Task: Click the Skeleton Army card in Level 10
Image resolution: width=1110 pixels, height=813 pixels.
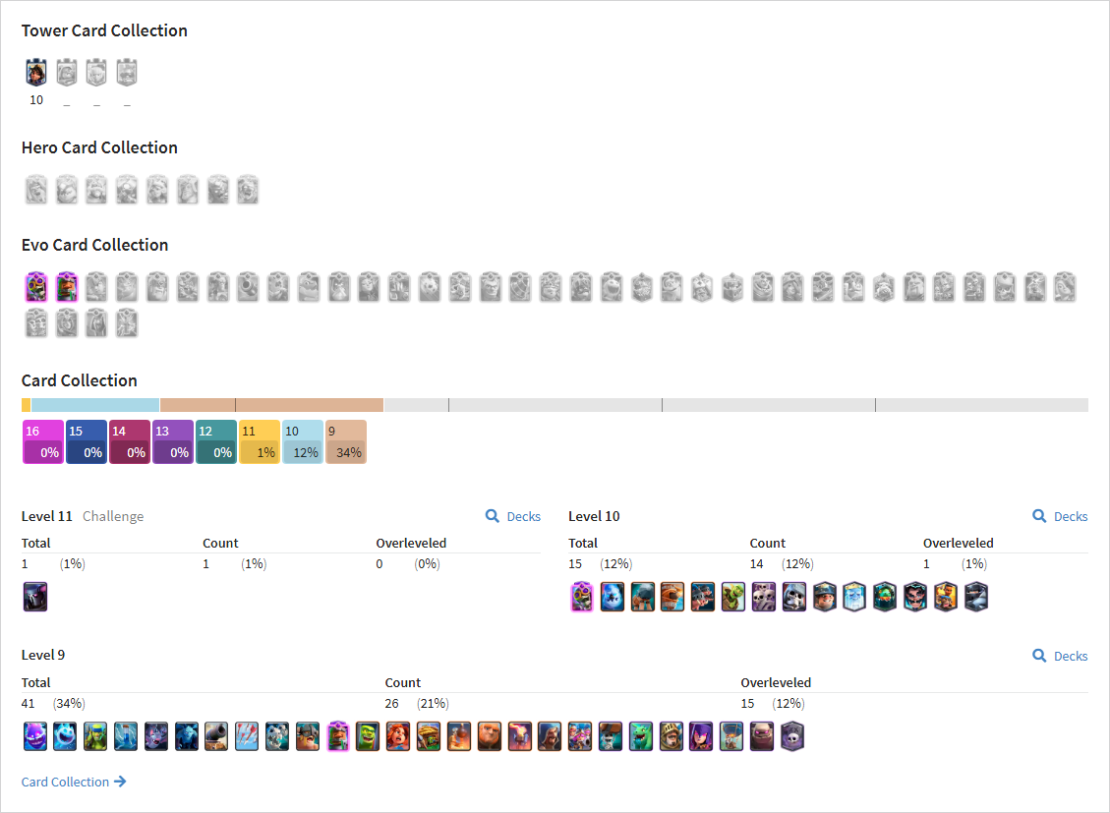Action: (764, 597)
